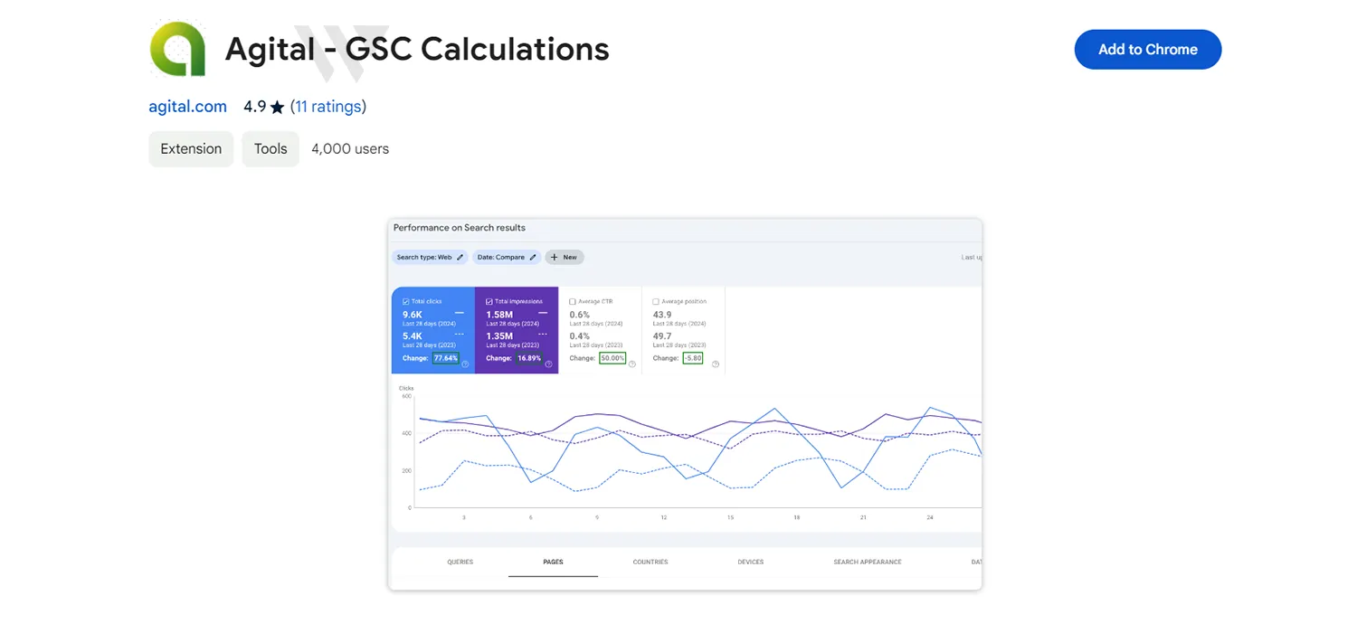Viewport: 1357px width, 633px height.
Task: Click the Tools category chip
Action: [270, 149]
